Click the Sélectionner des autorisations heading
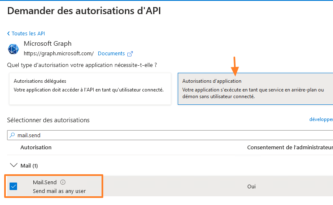This screenshot has width=333, height=205. click(x=48, y=120)
